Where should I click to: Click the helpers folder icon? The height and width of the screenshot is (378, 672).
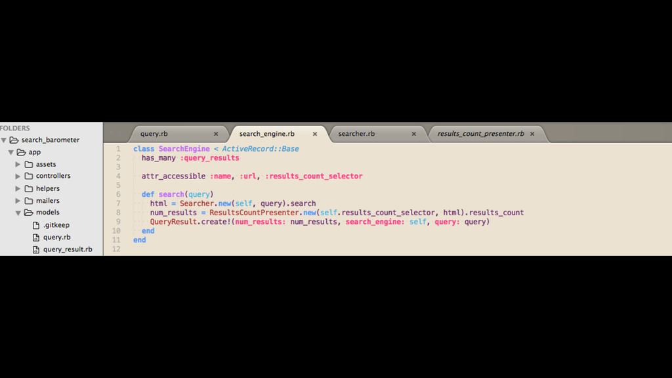click(29, 188)
